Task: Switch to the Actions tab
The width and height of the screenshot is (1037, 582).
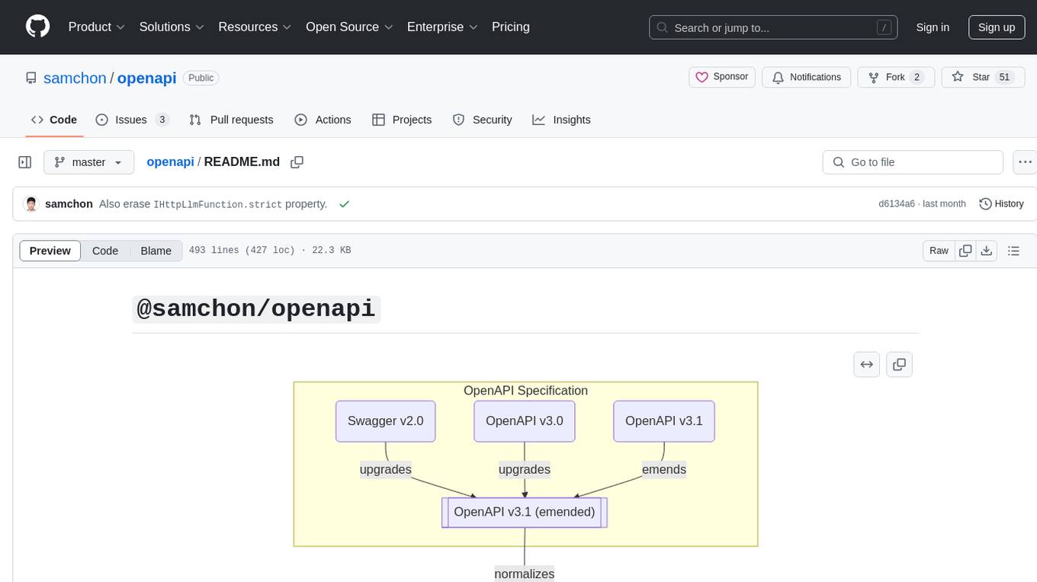Action: click(323, 120)
